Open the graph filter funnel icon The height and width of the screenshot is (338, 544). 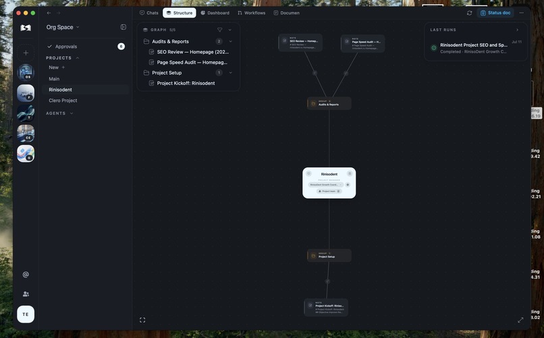point(219,30)
